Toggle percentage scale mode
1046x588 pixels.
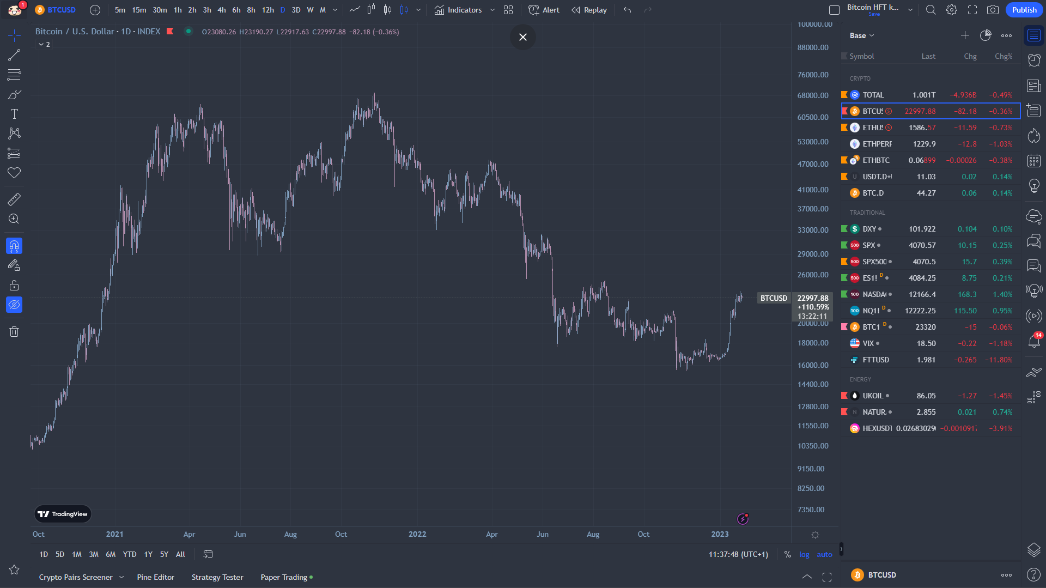(x=788, y=554)
